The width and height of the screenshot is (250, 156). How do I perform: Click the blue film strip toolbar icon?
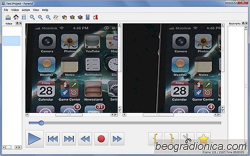click(88, 17)
